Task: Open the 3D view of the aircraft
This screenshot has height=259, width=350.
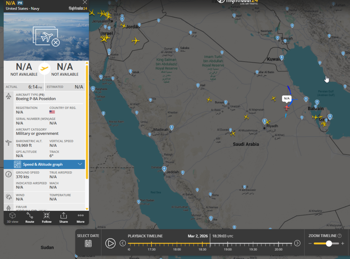Action: [12, 218]
